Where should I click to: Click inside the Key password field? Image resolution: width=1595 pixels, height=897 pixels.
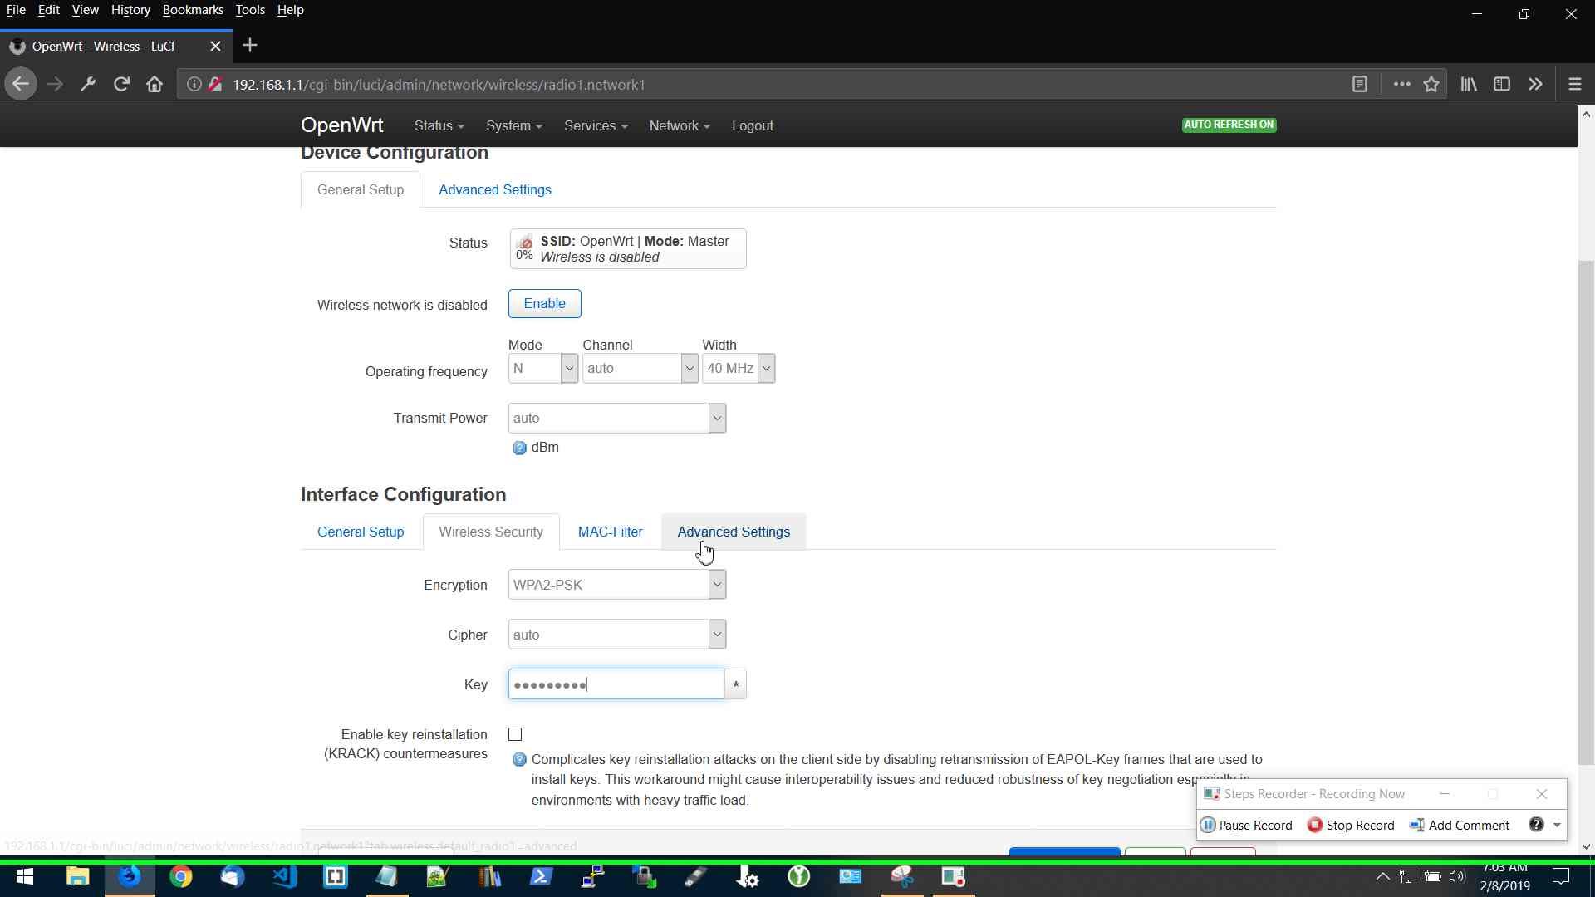(x=616, y=684)
